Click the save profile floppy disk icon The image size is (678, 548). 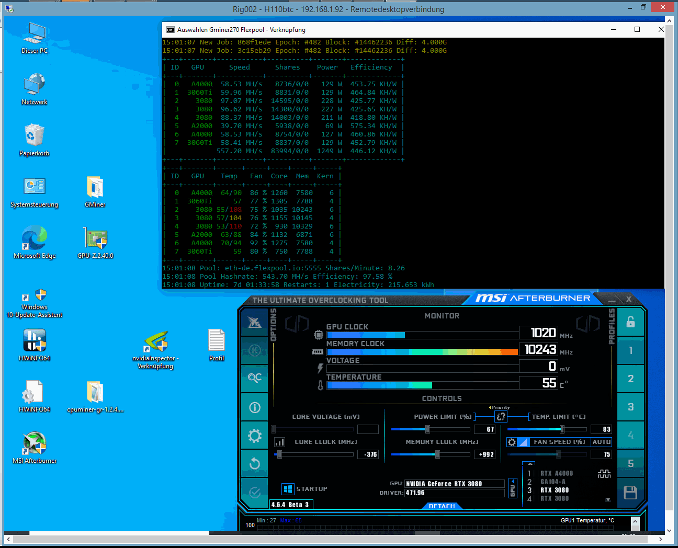[630, 493]
